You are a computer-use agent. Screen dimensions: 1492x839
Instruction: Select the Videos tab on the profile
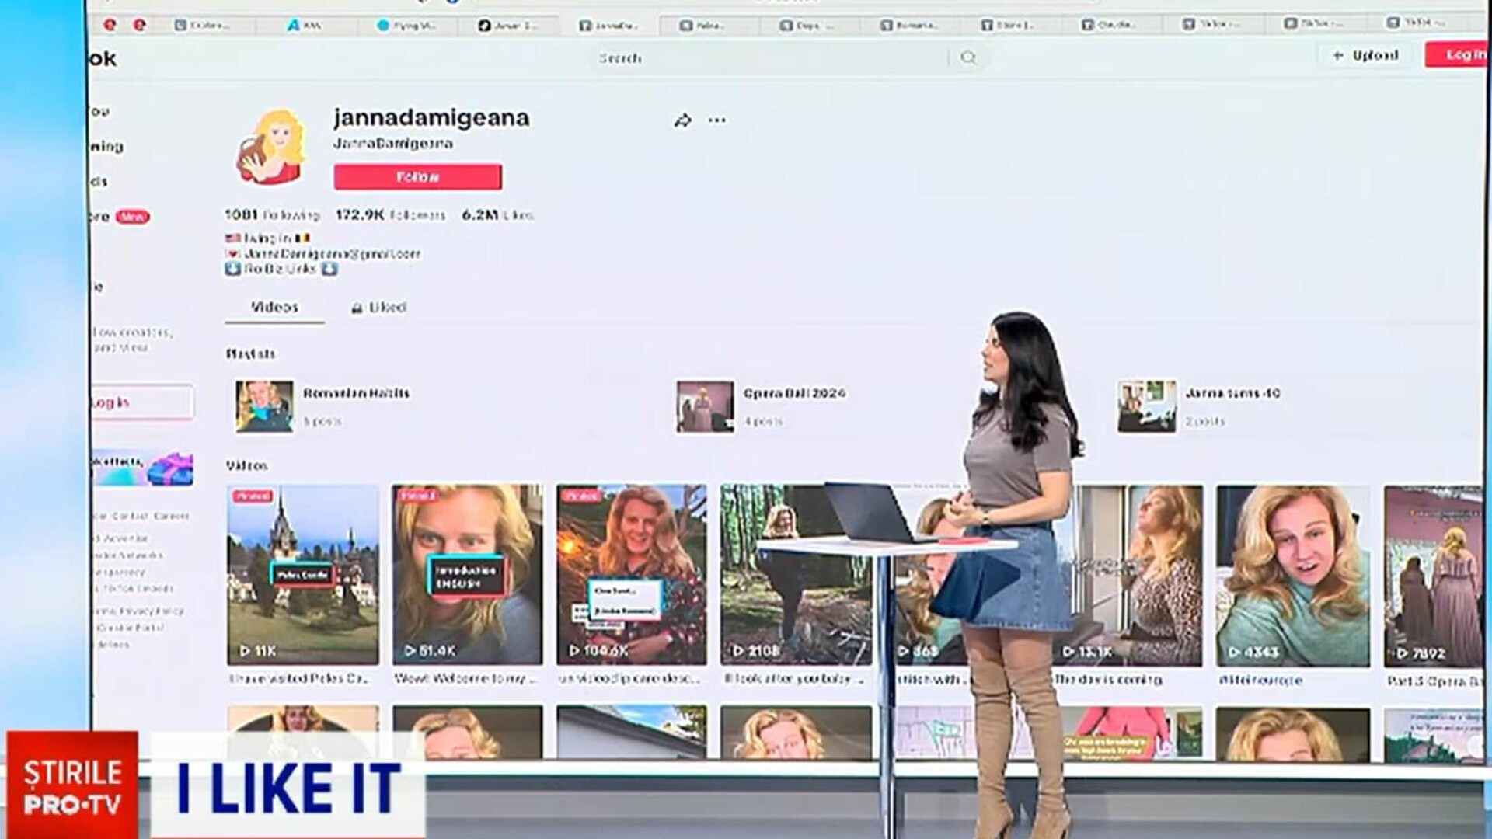click(x=274, y=307)
